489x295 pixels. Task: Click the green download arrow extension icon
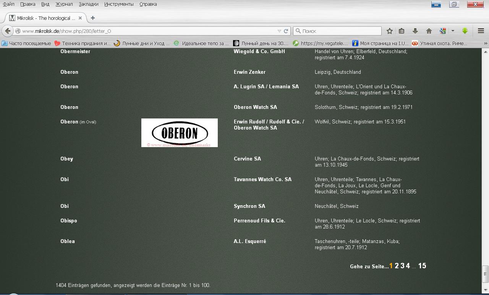(x=465, y=31)
